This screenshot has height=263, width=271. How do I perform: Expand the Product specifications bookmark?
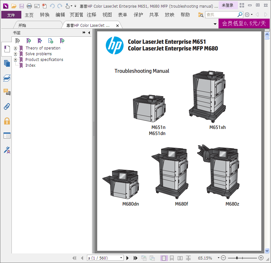click(x=15, y=60)
